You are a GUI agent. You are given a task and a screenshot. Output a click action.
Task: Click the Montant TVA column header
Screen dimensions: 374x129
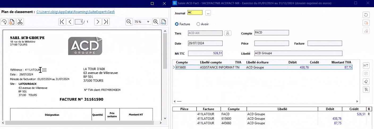click(341, 62)
